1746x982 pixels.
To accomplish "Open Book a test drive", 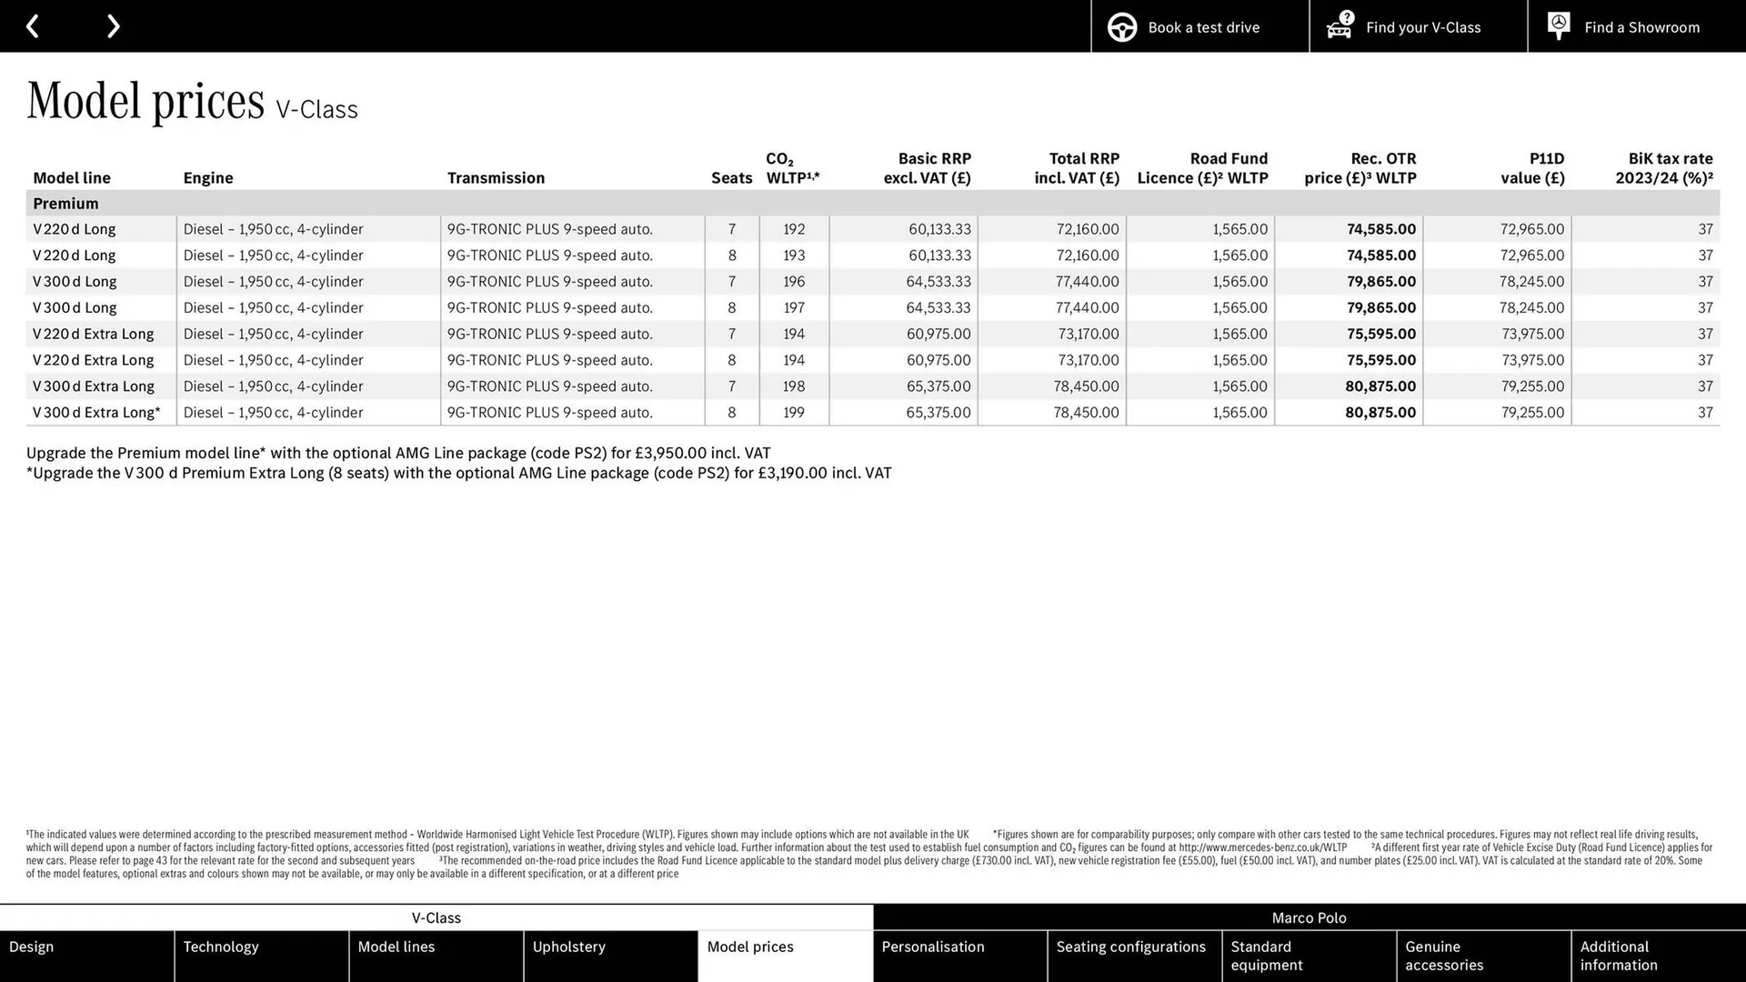I will (x=1202, y=26).
